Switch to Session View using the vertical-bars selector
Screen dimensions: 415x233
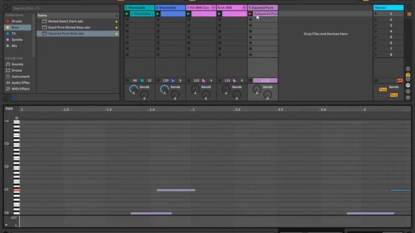[409, 14]
